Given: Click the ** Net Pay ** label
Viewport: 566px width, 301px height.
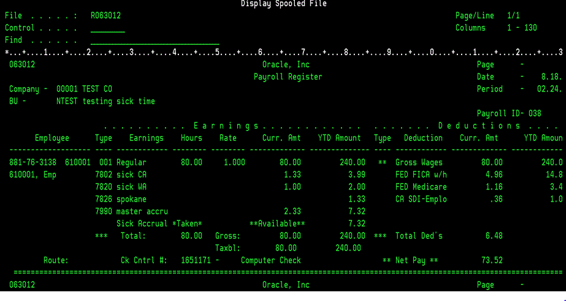Looking at the screenshot, I should [410, 260].
